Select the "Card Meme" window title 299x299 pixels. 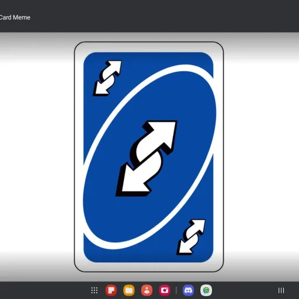(15, 18)
